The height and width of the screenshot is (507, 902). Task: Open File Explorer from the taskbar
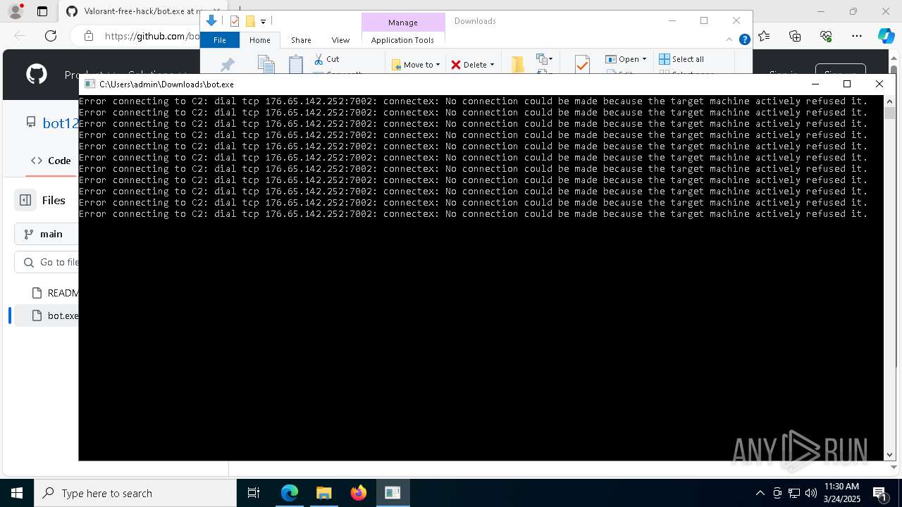click(x=323, y=493)
